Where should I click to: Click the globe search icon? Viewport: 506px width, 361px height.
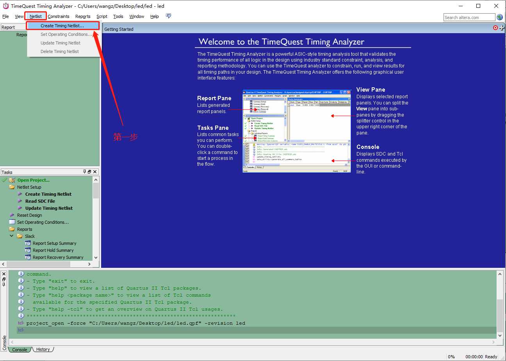pos(500,17)
